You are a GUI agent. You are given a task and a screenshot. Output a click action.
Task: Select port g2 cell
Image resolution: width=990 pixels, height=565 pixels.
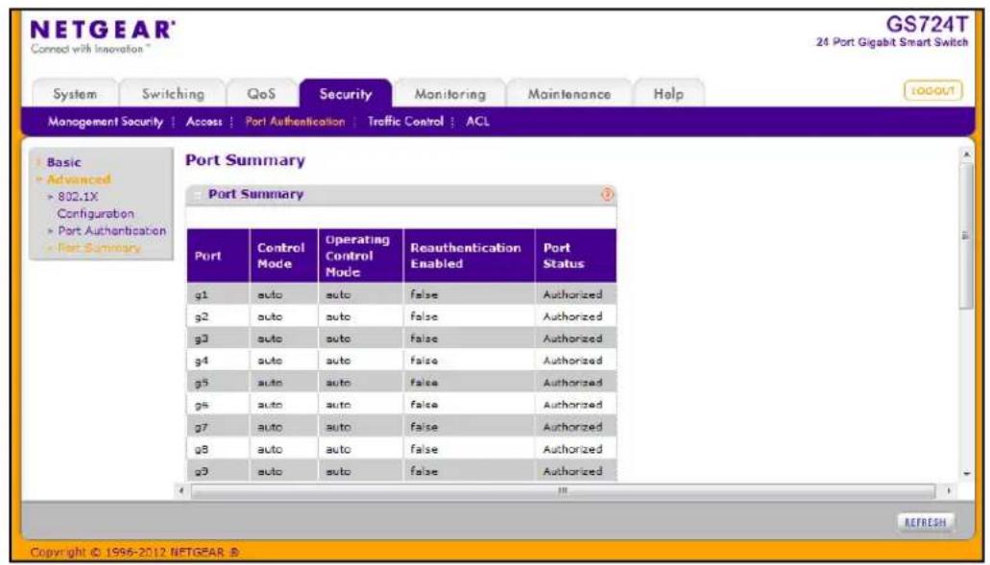(x=218, y=317)
